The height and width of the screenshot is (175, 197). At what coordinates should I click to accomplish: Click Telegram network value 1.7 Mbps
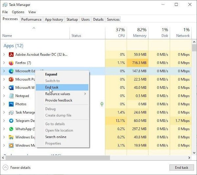pyautogui.click(x=183, y=121)
